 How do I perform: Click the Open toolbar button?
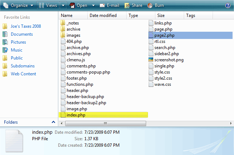click(x=78, y=5)
